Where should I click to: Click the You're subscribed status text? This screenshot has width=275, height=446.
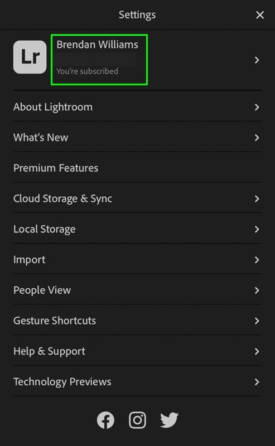[x=87, y=71]
